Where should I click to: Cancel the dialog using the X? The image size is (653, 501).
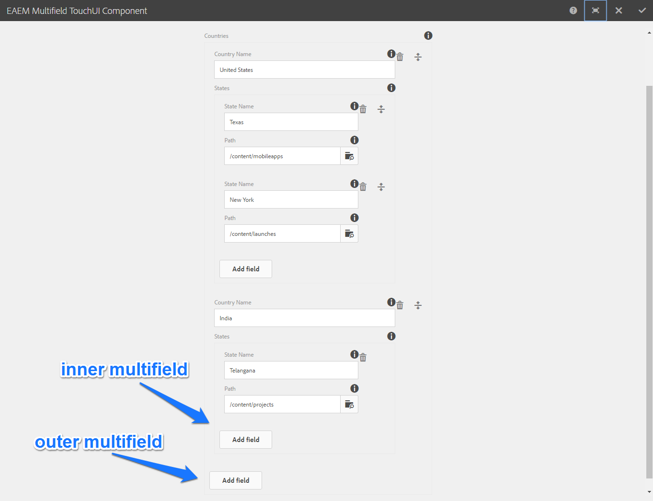coord(619,10)
